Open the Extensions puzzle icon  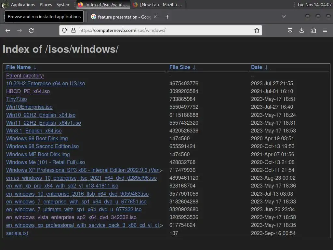tap(313, 30)
